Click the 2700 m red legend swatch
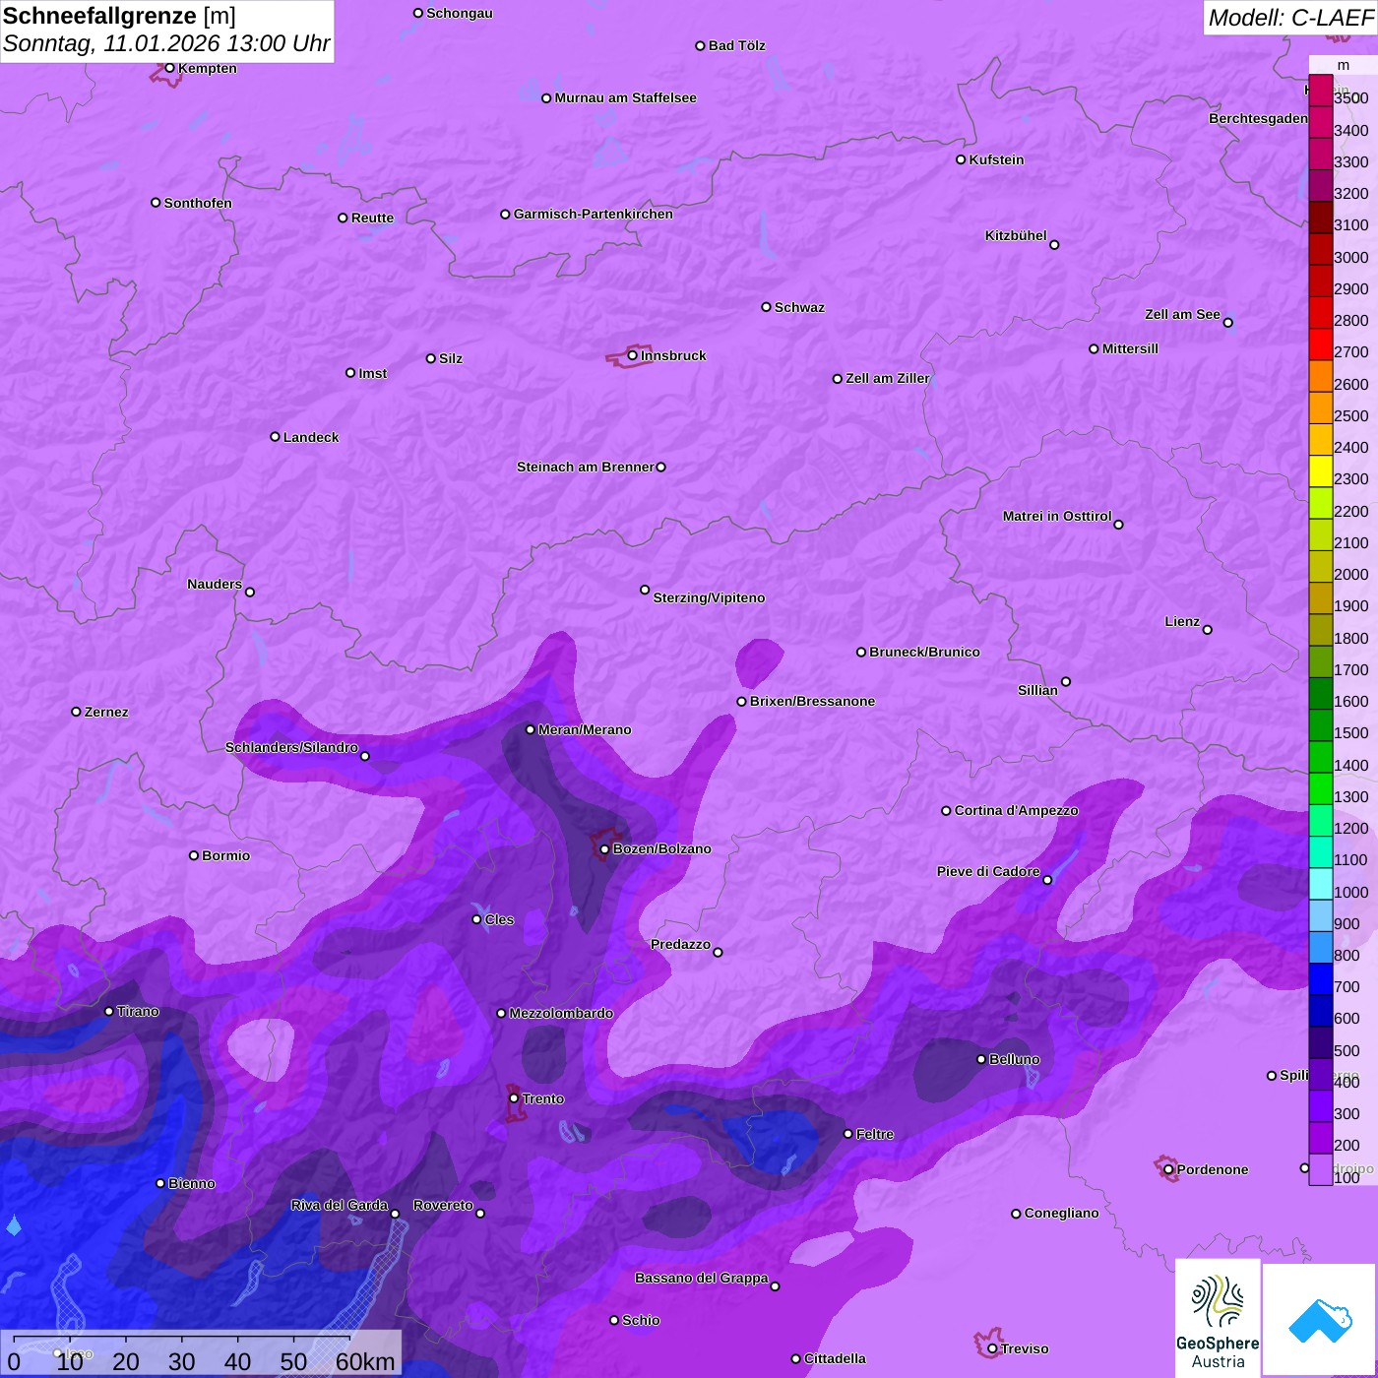 tap(1321, 344)
